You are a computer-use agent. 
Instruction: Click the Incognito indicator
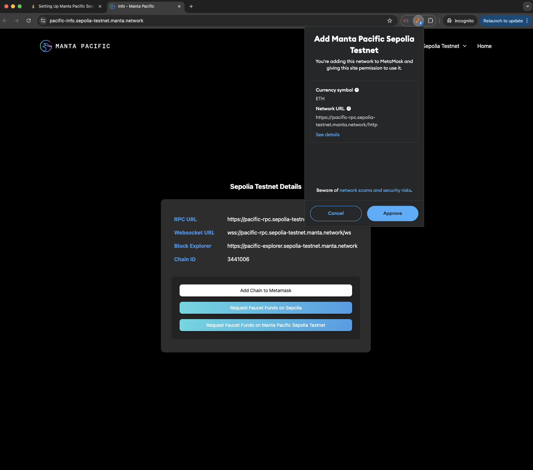460,21
